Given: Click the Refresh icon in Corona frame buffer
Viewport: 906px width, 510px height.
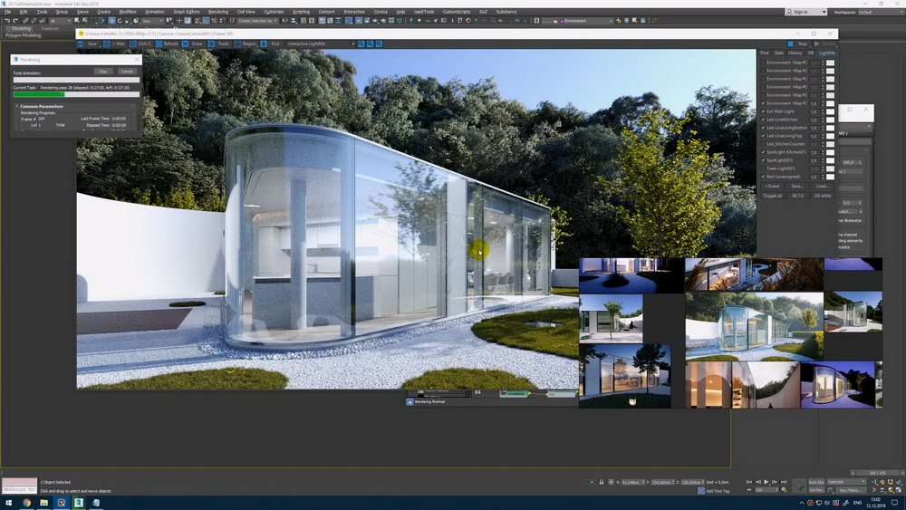Looking at the screenshot, I should (x=159, y=43).
